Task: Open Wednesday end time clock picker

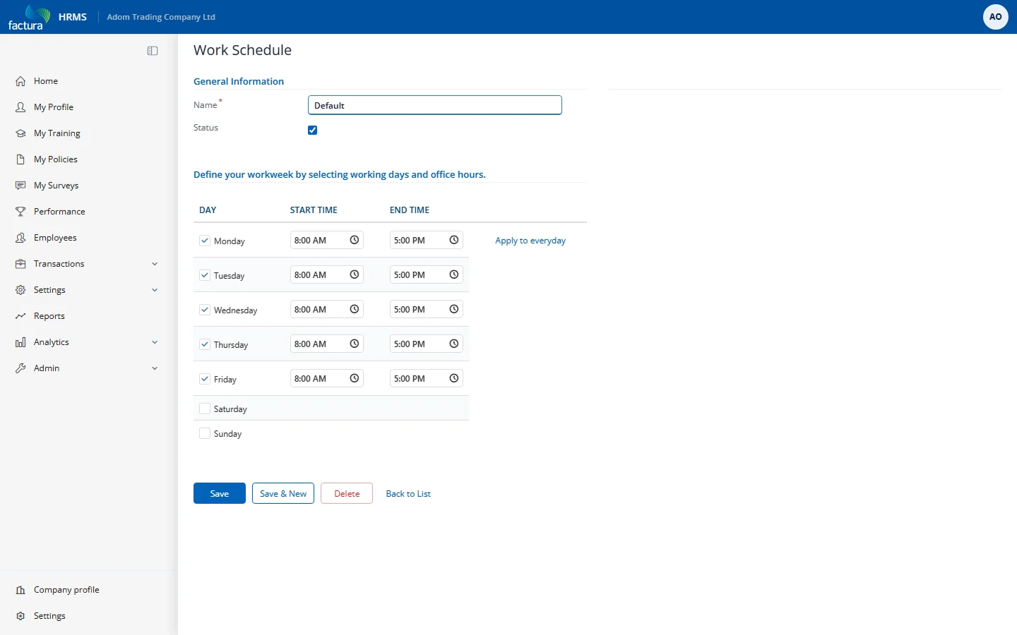Action: (x=454, y=309)
